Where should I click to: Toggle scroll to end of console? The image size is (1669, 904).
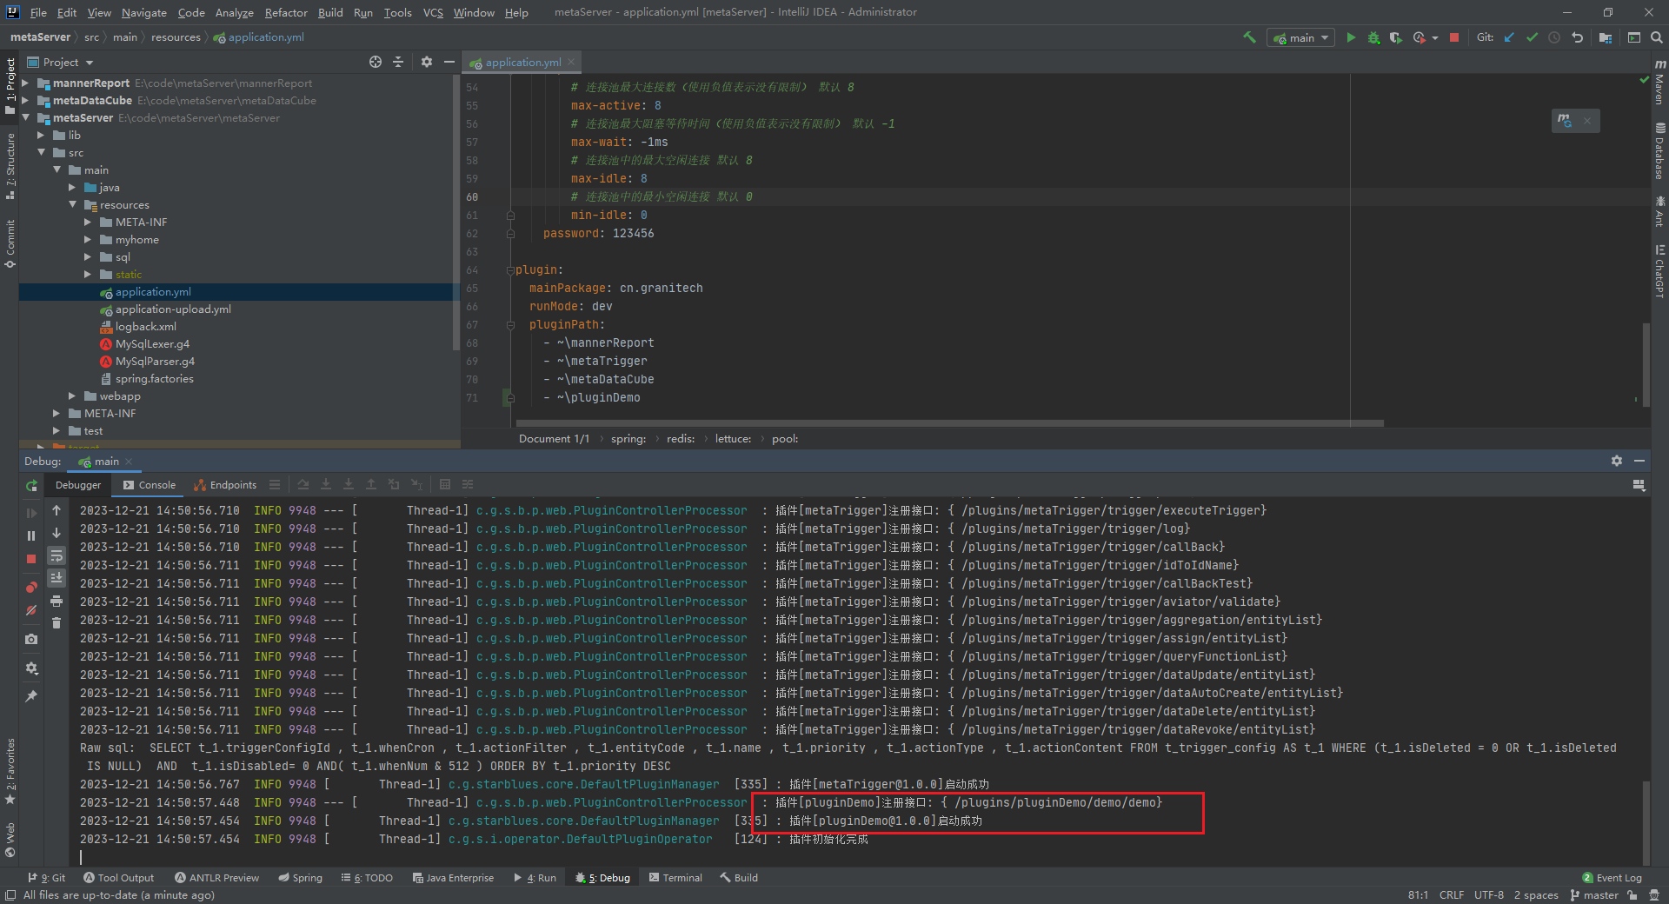point(57,578)
